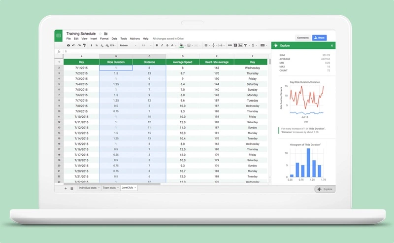The width and height of the screenshot is (394, 243).
Task: Click the print icon in toolbar
Action: pyautogui.click(x=68, y=45)
